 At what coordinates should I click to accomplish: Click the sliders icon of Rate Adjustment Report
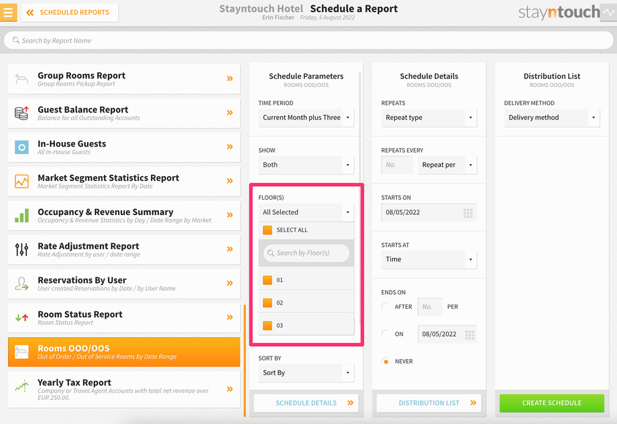coord(21,250)
